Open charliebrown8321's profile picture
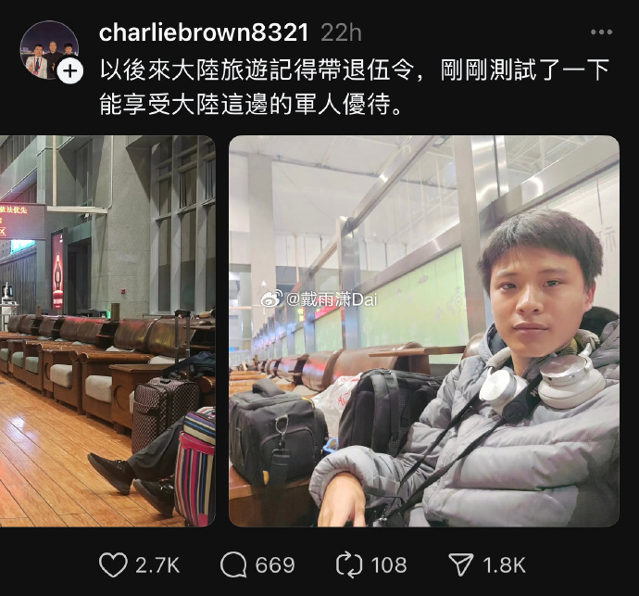Screen dimensions: 639x596 point(49,50)
